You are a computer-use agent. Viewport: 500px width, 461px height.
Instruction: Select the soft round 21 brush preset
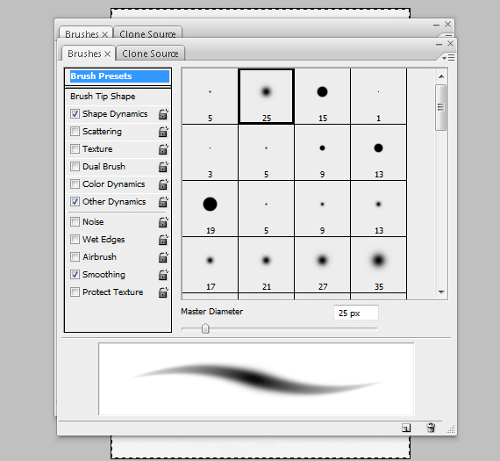(x=267, y=264)
